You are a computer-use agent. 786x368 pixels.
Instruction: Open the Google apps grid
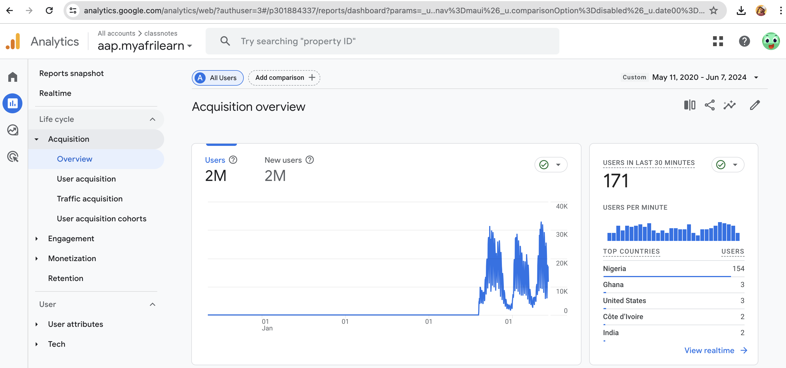point(718,41)
